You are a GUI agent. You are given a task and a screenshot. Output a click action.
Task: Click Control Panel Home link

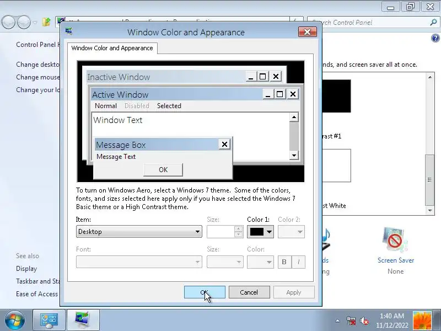(38, 45)
